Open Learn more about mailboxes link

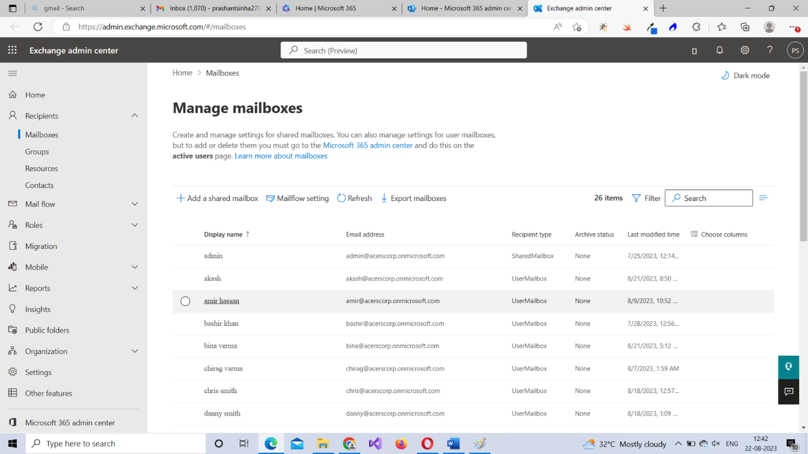281,156
